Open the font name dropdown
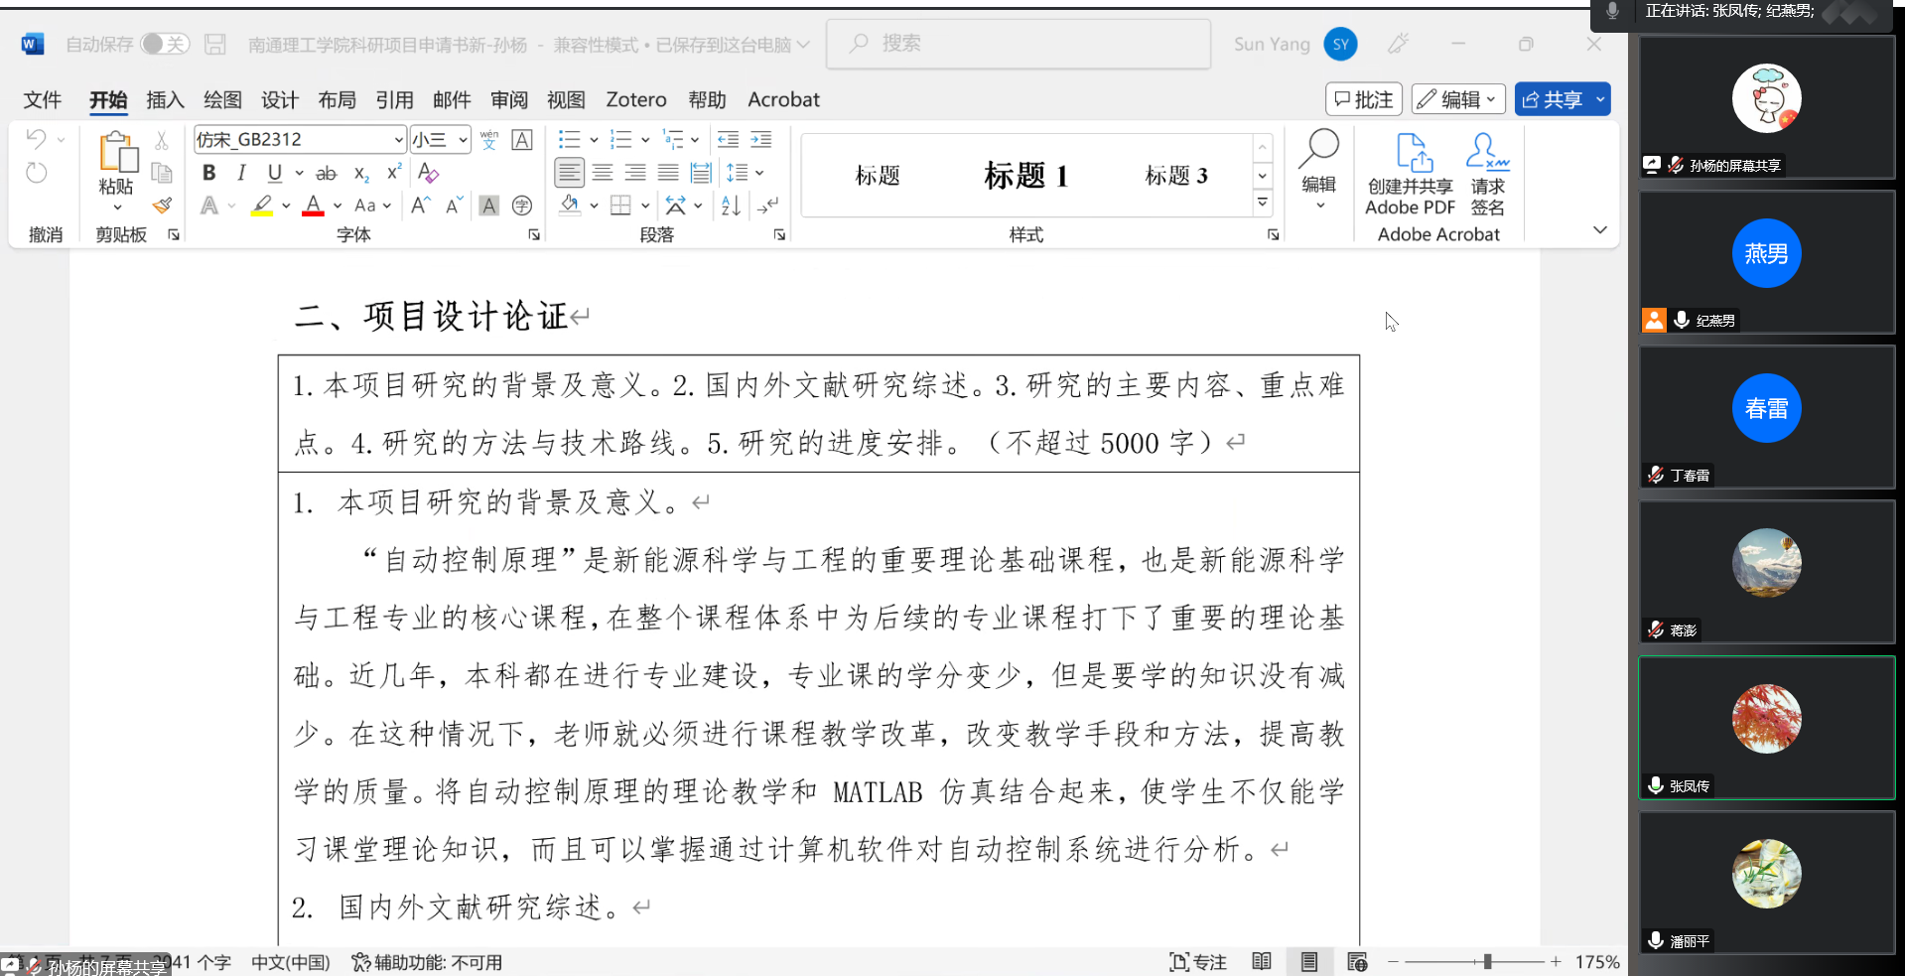 pos(398,140)
